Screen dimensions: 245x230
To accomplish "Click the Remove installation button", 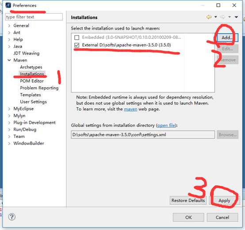I will pyautogui.click(x=227, y=60).
